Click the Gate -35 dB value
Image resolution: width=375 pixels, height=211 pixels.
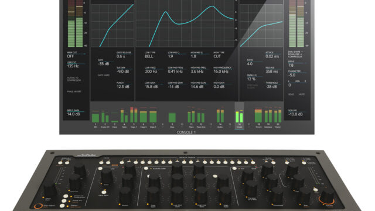click(103, 64)
